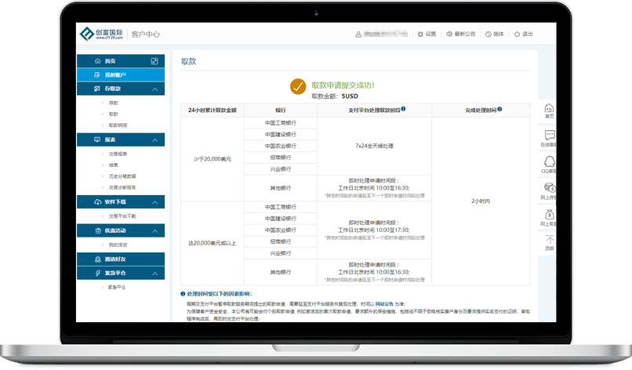
Task: Open 我的活动 under 优惠活动
Action: [x=118, y=245]
